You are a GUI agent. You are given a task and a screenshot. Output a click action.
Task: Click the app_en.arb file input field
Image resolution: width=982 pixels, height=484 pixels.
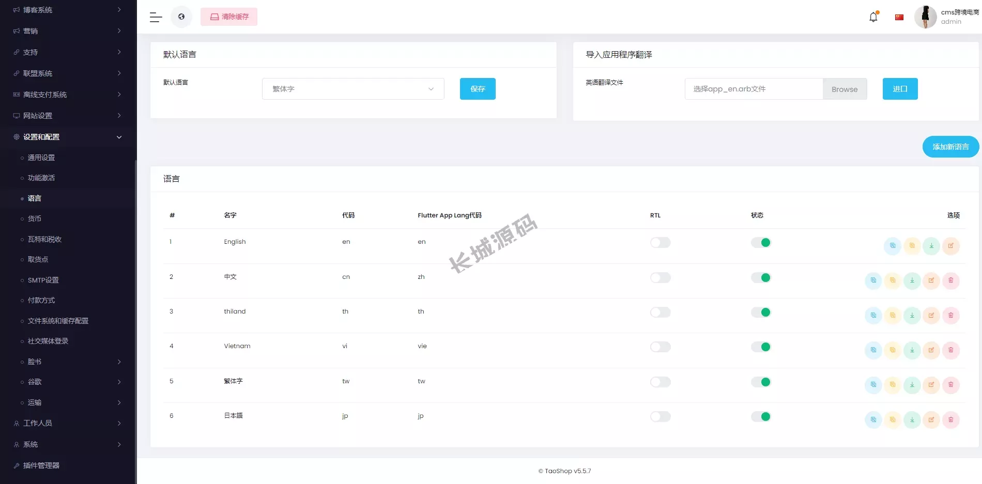(x=754, y=89)
